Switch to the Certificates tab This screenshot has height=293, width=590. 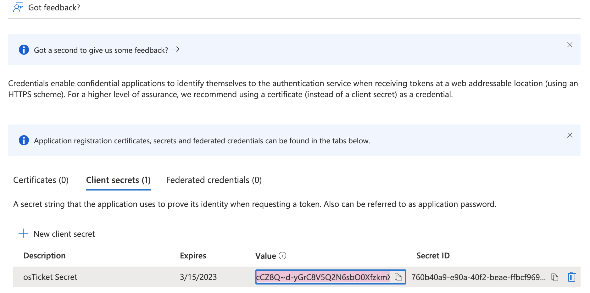41,180
